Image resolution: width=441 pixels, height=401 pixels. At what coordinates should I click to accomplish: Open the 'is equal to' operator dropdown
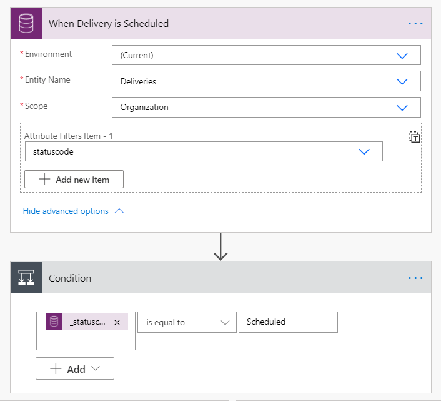pyautogui.click(x=187, y=322)
